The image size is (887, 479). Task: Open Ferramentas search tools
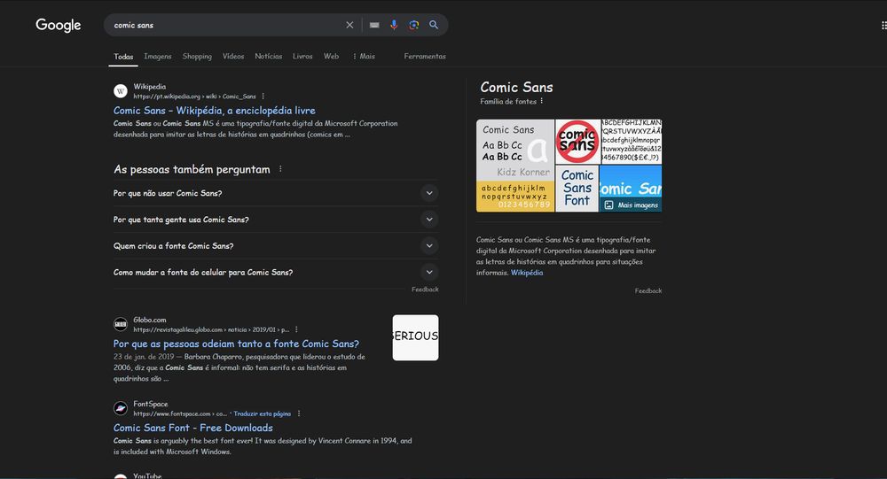(x=425, y=56)
